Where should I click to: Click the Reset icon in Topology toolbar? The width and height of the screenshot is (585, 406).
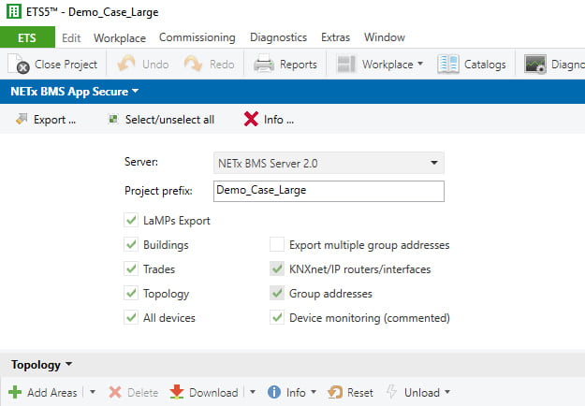pos(335,392)
